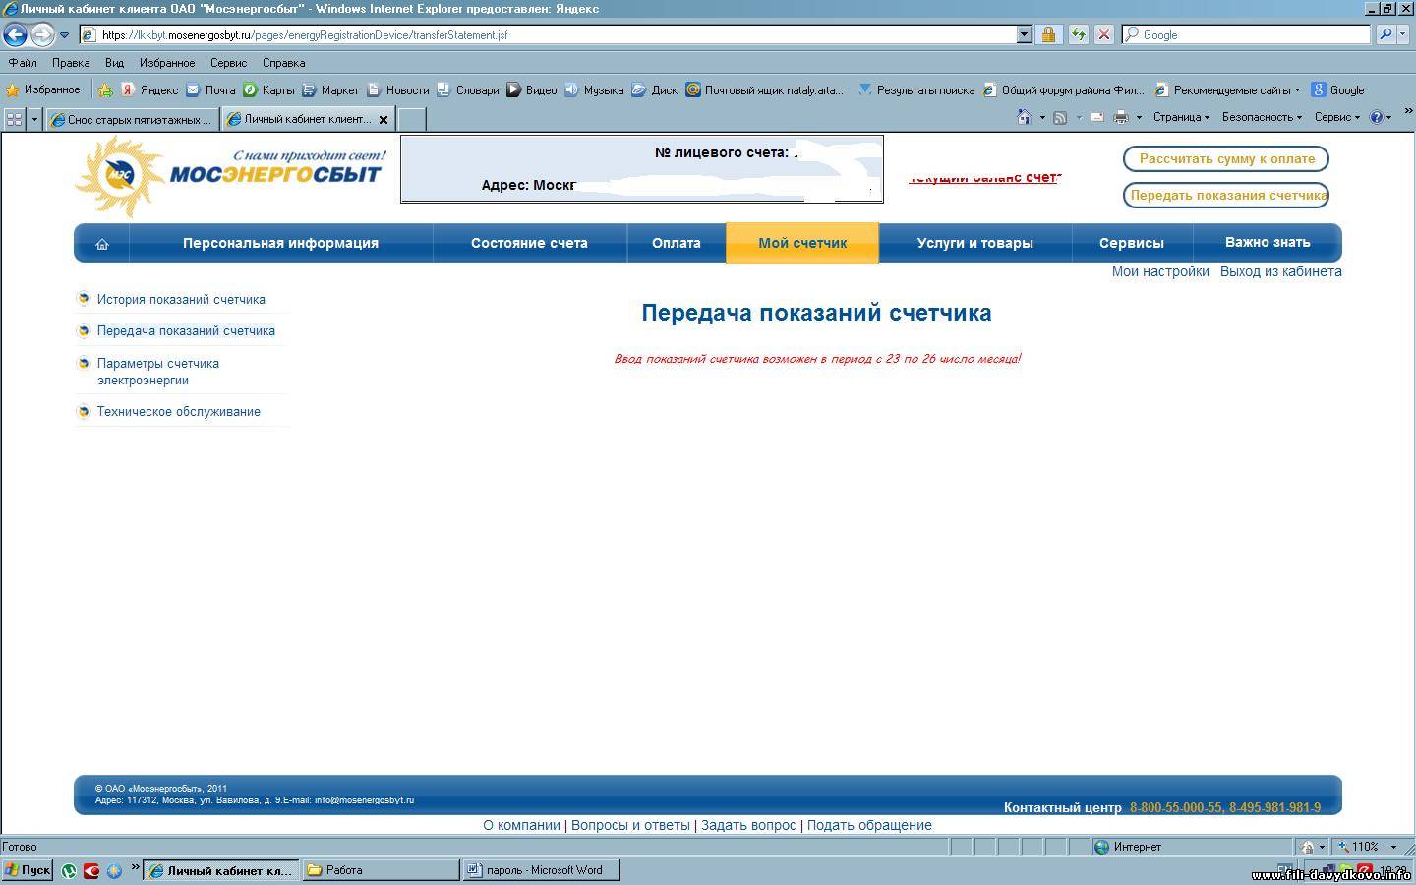Open the security lock icon in the address bar

1048,35
